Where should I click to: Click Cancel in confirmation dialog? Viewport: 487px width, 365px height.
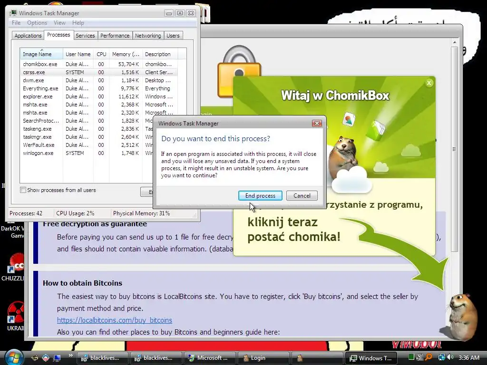tap(302, 195)
